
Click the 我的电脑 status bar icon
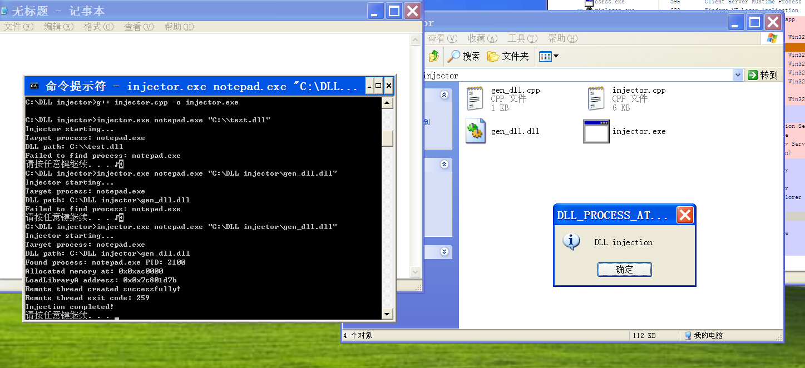point(688,335)
